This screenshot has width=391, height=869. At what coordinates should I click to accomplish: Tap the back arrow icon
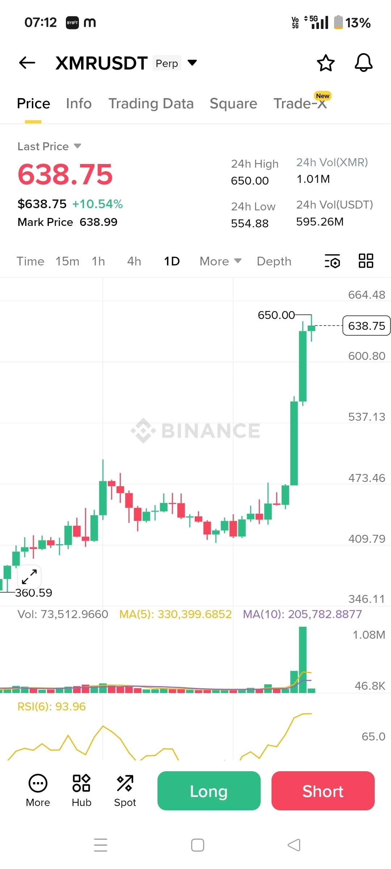tap(27, 63)
